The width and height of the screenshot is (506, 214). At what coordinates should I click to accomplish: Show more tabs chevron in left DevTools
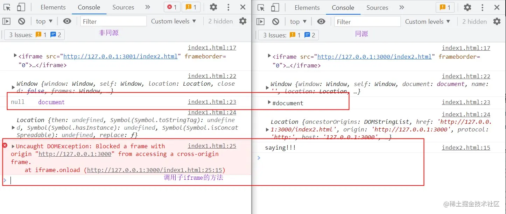(148, 7)
